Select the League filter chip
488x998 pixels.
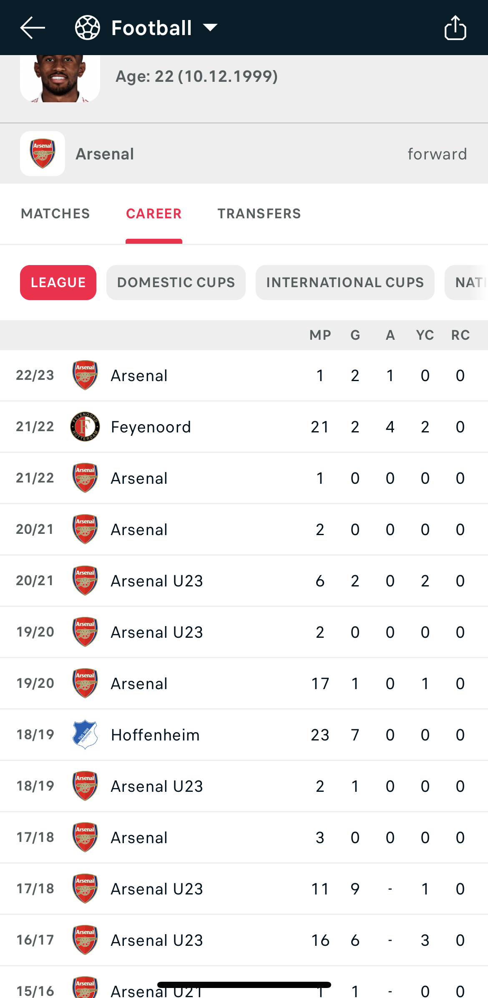pos(58,283)
